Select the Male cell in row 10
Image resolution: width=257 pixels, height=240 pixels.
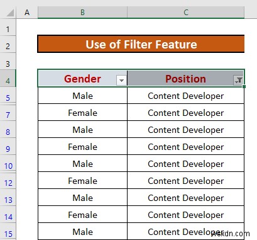82,164
